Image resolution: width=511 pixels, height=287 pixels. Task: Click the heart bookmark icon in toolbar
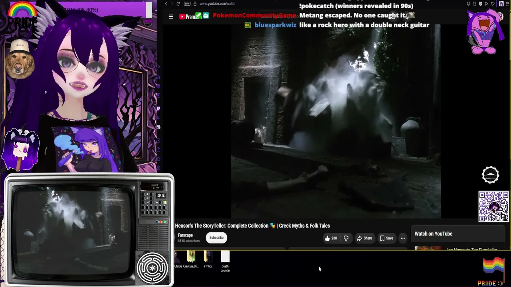click(x=493, y=4)
